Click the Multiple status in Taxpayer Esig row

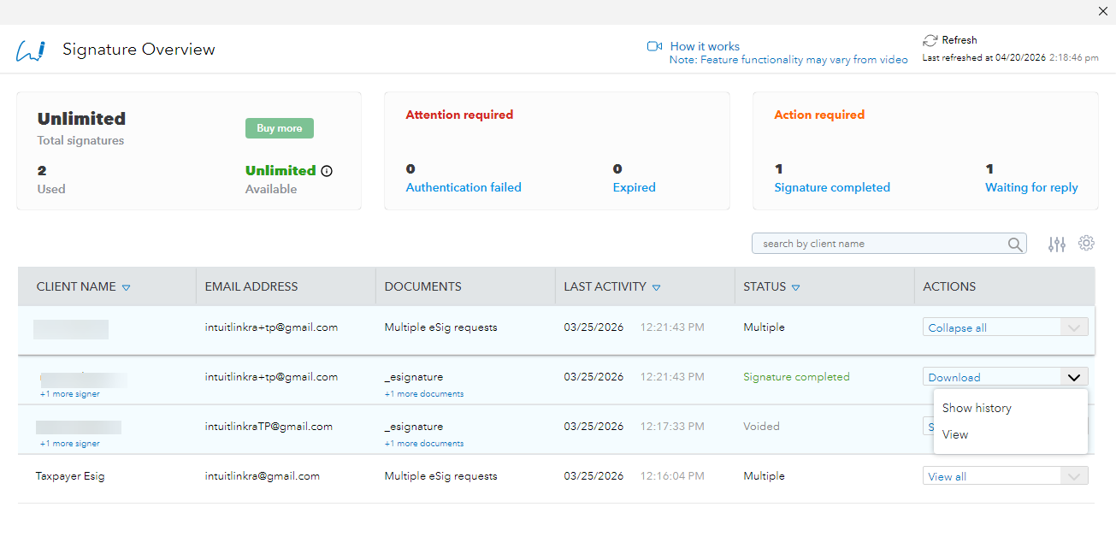click(765, 476)
